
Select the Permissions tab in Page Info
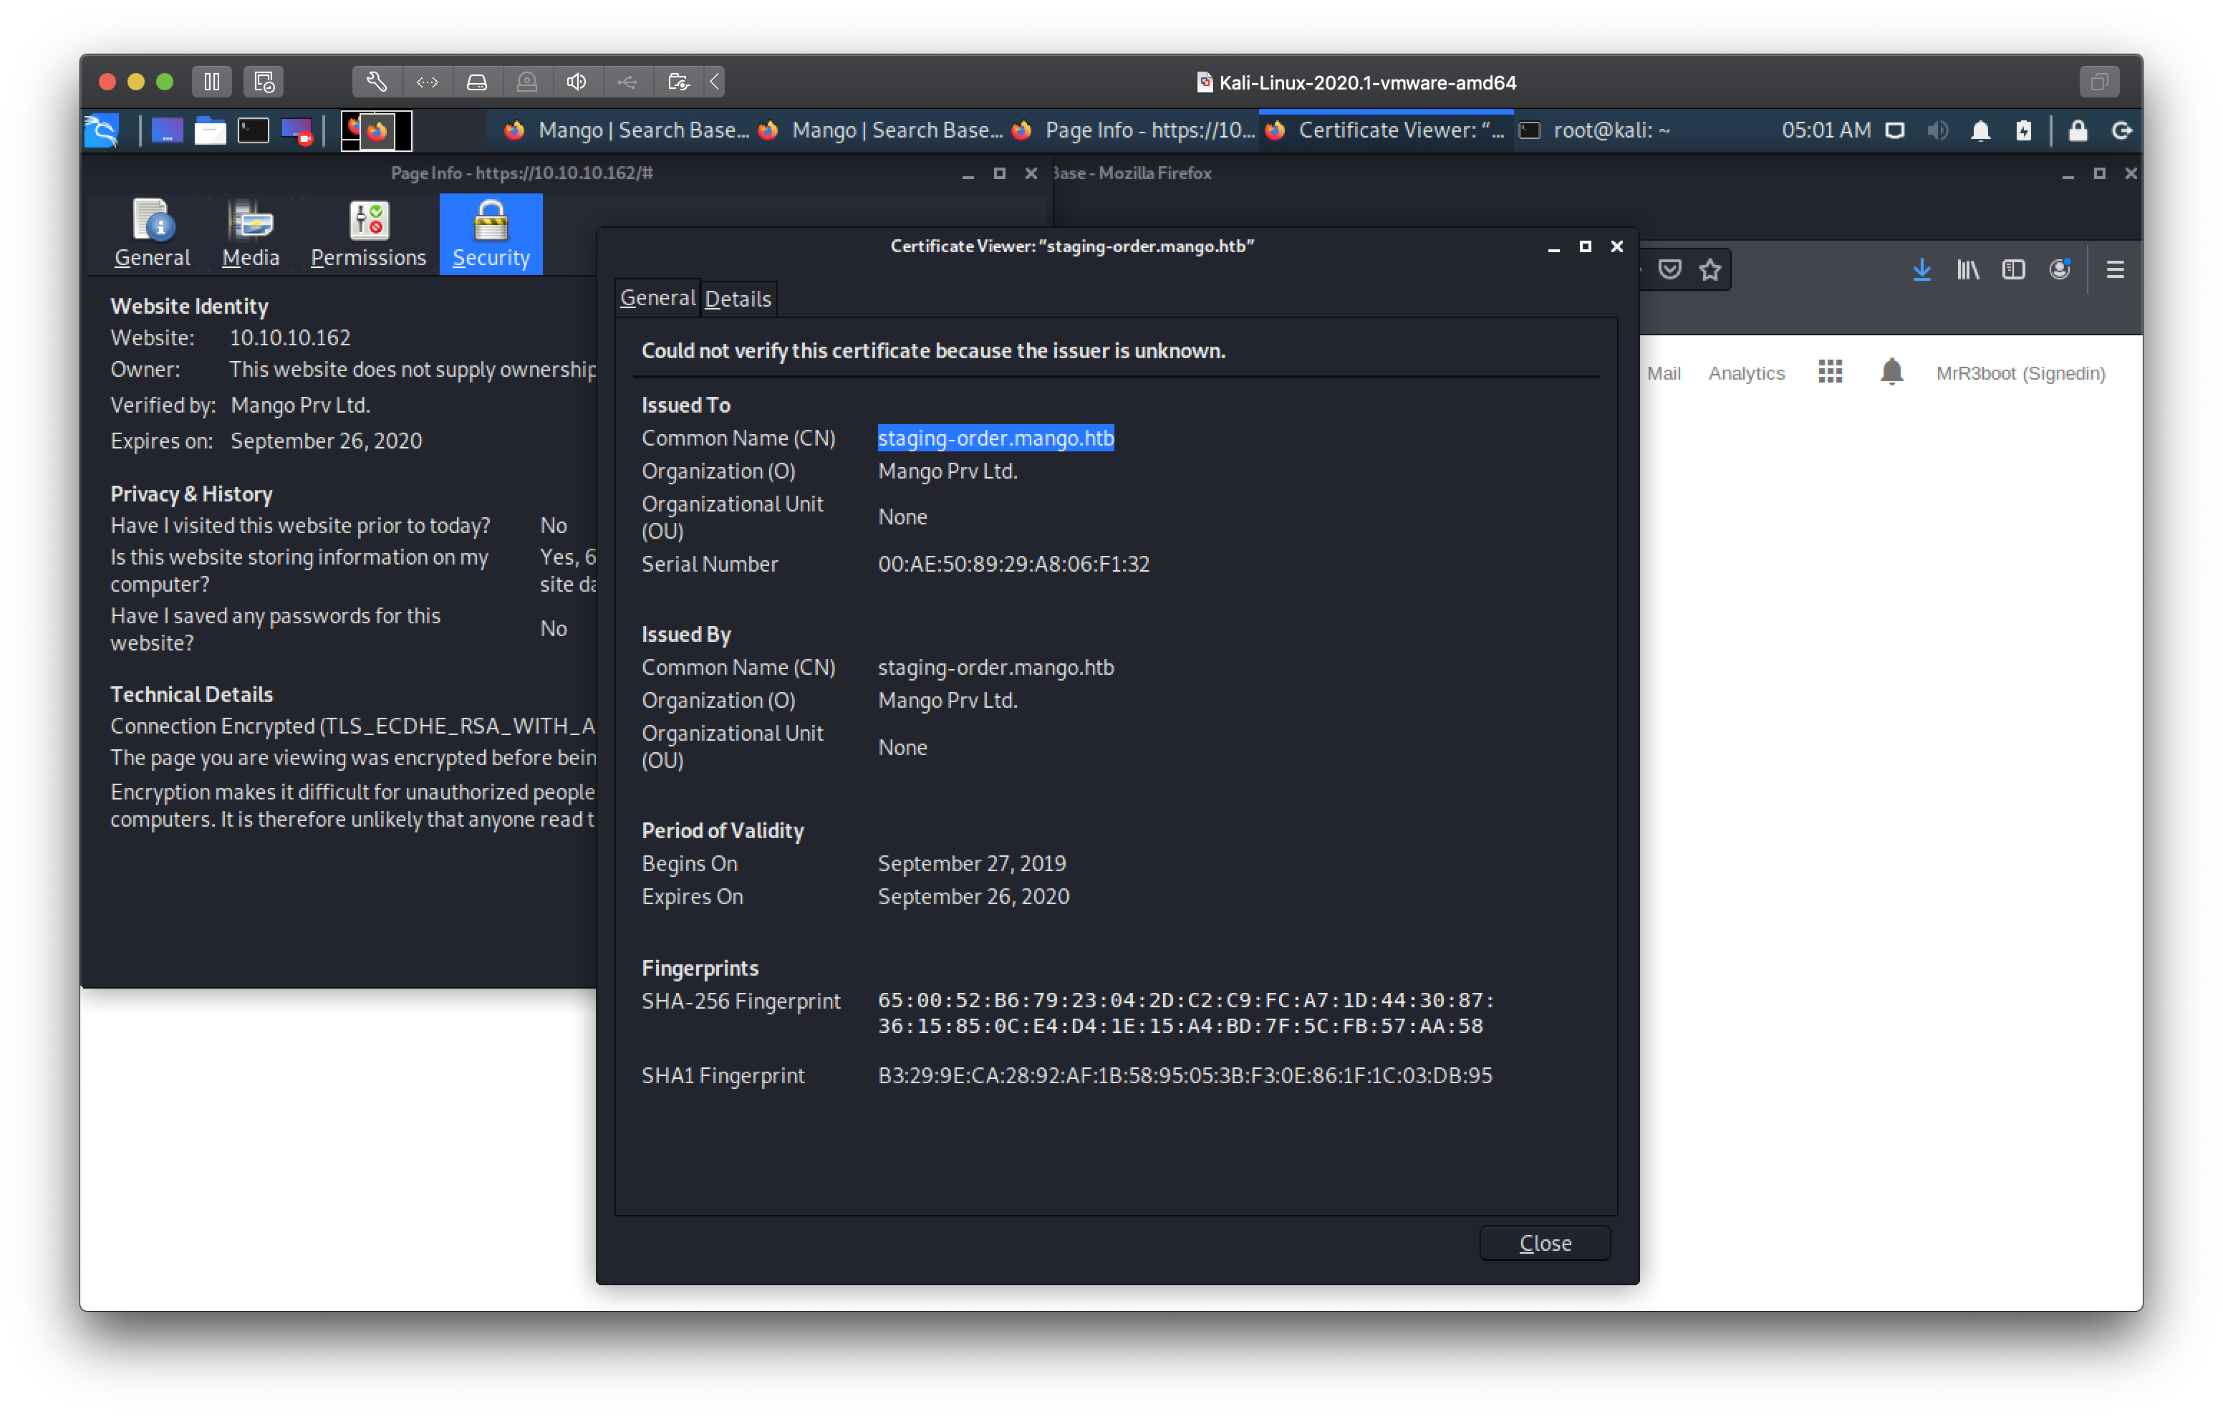click(367, 235)
